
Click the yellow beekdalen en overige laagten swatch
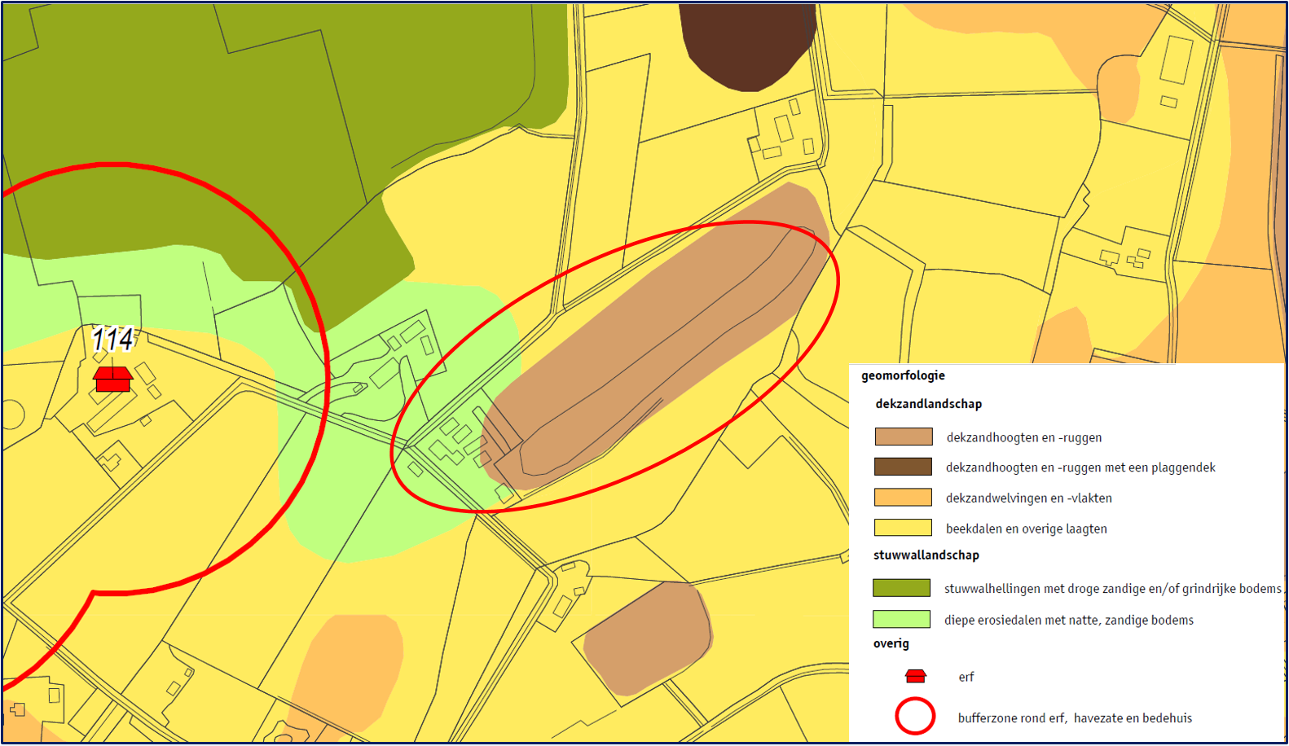[903, 528]
